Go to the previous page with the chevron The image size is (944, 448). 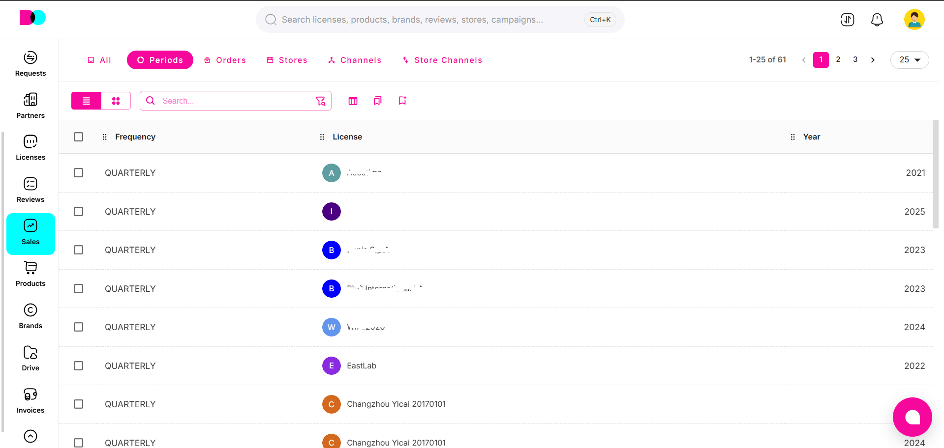point(804,60)
